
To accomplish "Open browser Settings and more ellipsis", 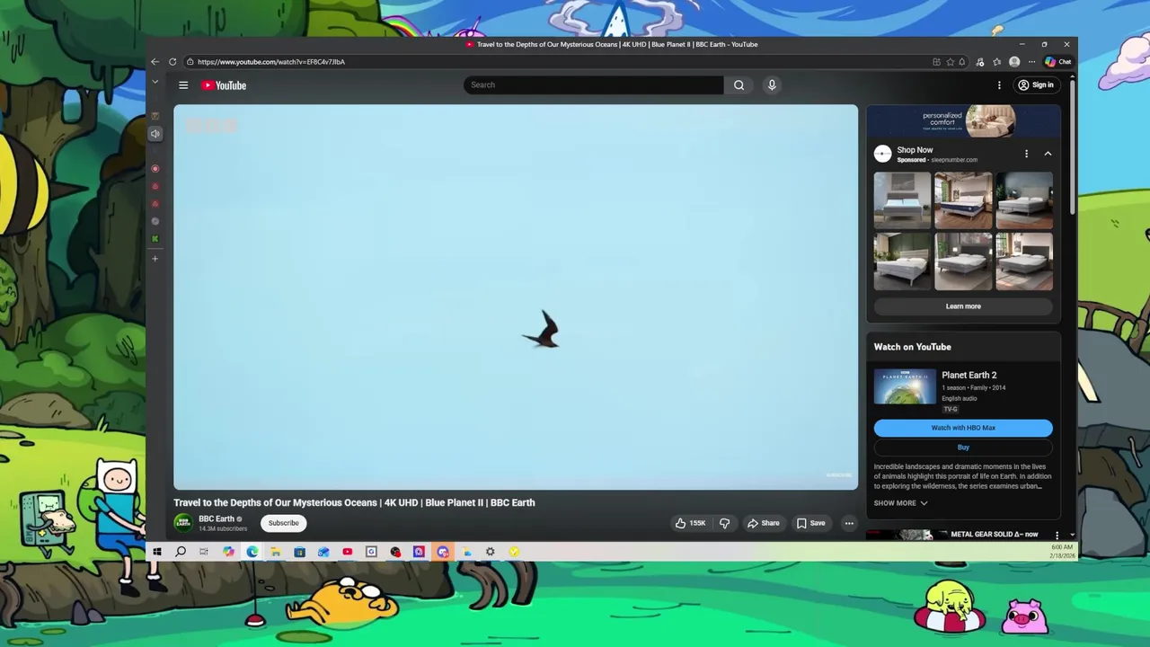I will pyautogui.click(x=1031, y=62).
